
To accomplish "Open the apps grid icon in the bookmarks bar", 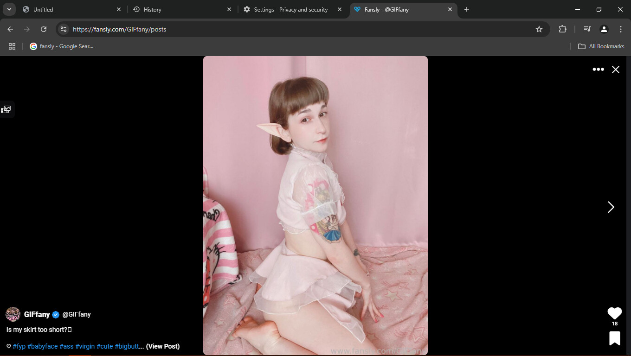I will [12, 46].
